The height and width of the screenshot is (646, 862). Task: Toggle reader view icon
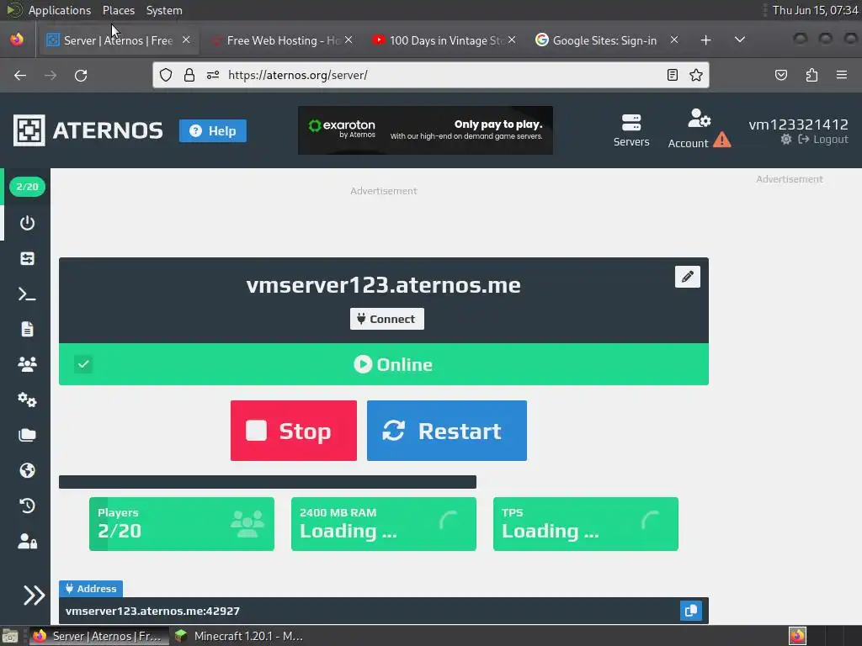pos(673,75)
